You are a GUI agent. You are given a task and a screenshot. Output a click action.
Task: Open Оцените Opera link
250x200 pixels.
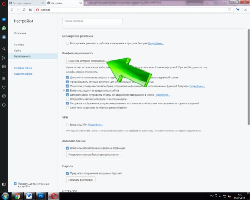click(23, 74)
